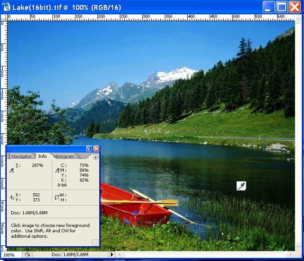Image resolution: width=304 pixels, height=261 pixels.
Task: Sample color from the snowy mountain peak
Action: 177,74
